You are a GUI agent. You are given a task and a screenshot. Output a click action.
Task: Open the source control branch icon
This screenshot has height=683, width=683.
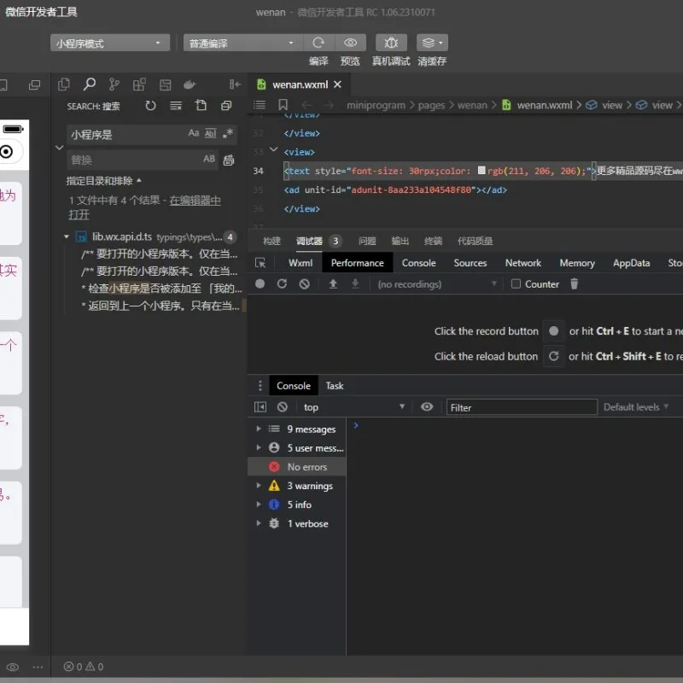114,85
